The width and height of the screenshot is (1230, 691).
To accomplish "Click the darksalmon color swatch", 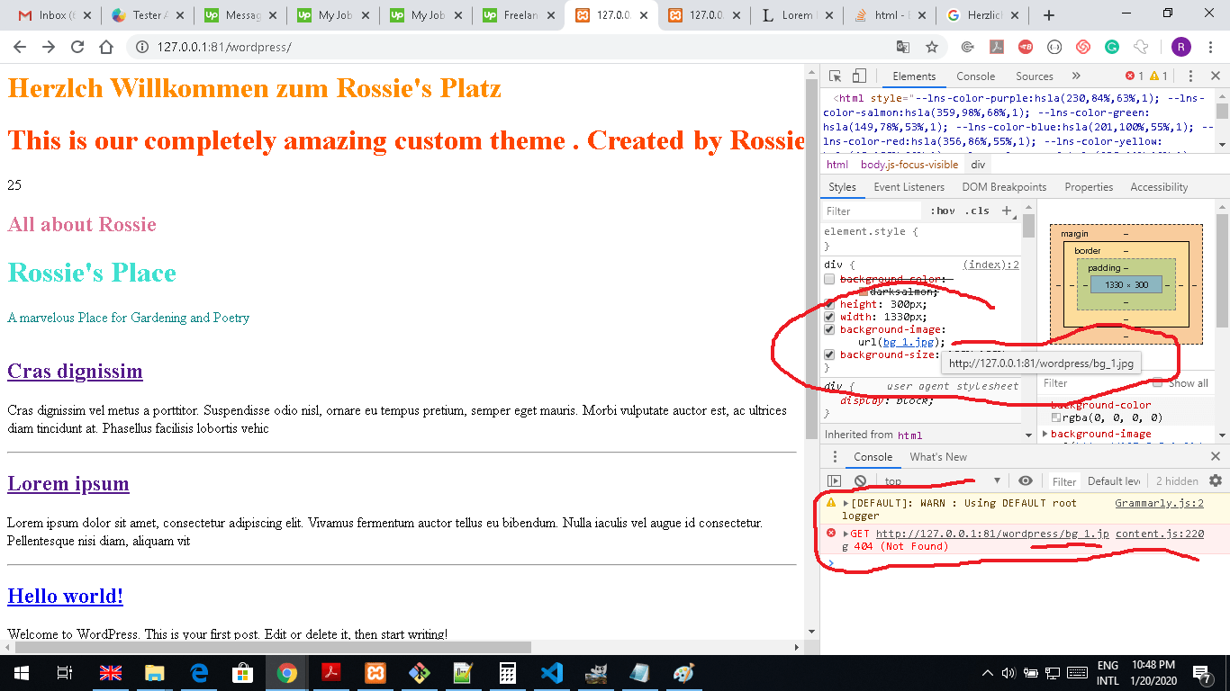I will [x=864, y=292].
